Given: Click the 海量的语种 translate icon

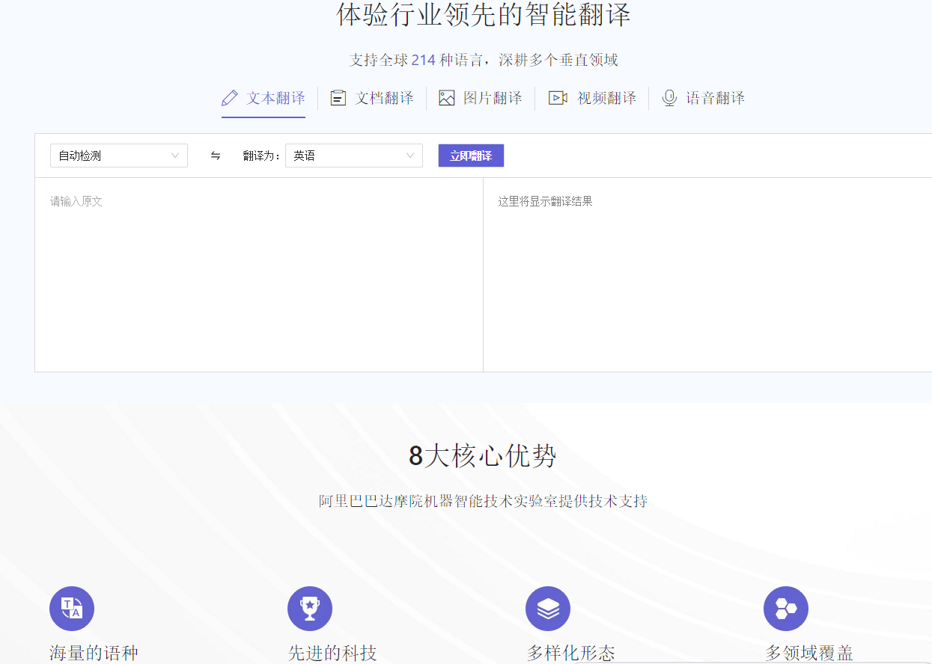Looking at the screenshot, I should (x=72, y=609).
